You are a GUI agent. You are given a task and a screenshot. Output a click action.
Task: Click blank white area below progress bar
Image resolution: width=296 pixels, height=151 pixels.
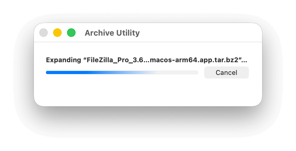[121, 91]
